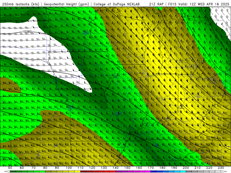Select the bright red swatch just left of 140

pyautogui.click(x=113, y=172)
